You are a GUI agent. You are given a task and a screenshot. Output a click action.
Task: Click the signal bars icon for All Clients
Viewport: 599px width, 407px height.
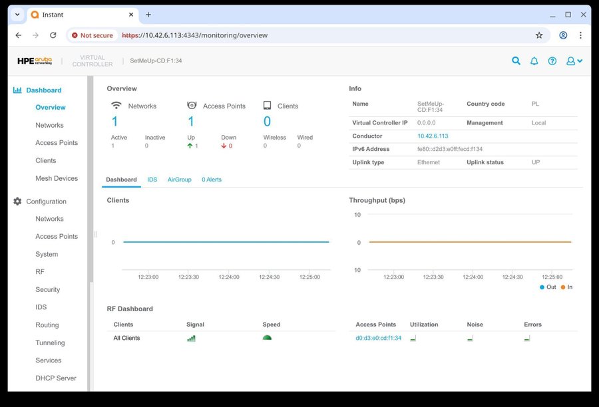(x=192, y=338)
